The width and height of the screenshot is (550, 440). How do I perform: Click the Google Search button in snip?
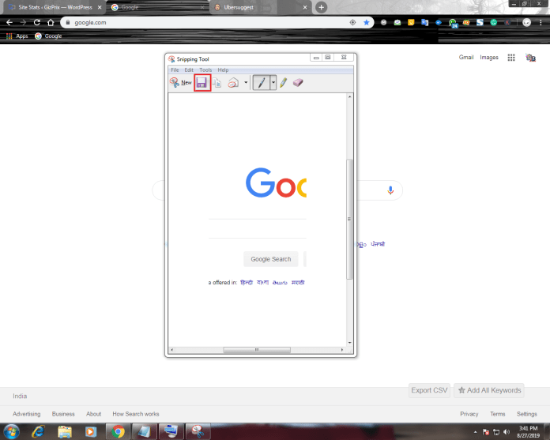pyautogui.click(x=271, y=259)
